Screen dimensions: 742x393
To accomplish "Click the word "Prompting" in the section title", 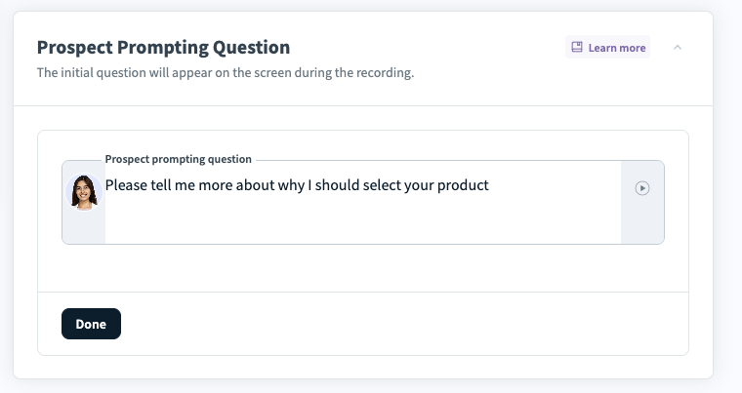I will (162, 47).
